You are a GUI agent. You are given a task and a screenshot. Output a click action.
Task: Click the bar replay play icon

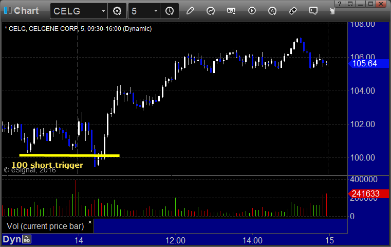click(252, 11)
